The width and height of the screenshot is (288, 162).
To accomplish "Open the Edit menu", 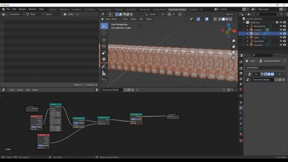I will [14, 9].
